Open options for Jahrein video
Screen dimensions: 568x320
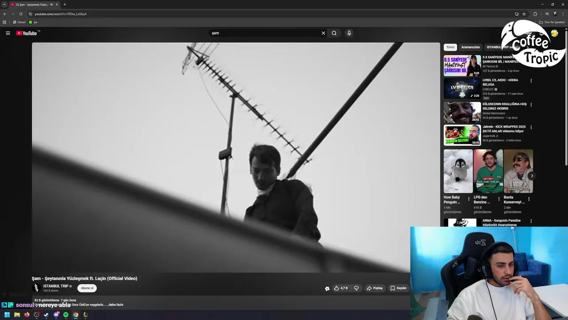pos(531,128)
